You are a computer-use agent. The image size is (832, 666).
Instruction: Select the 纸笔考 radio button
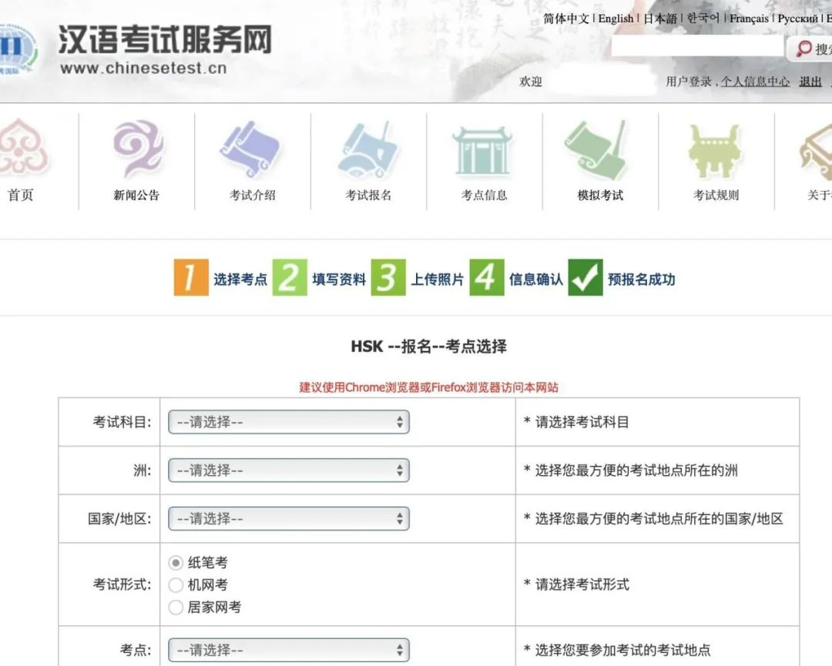tap(176, 563)
